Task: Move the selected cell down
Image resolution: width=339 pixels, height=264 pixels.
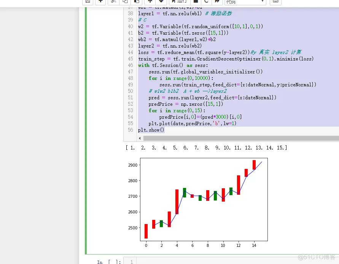Action: click(x=161, y=2)
